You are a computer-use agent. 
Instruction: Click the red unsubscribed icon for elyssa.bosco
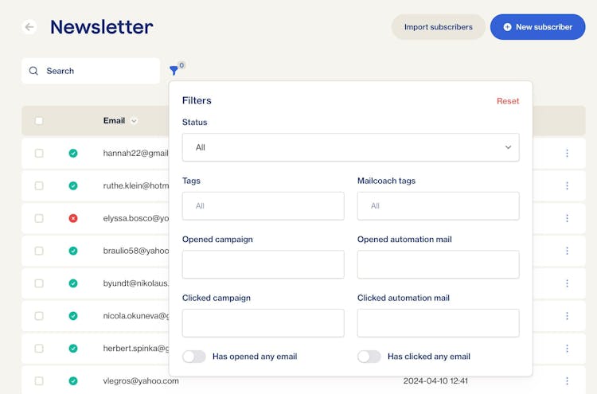[73, 218]
